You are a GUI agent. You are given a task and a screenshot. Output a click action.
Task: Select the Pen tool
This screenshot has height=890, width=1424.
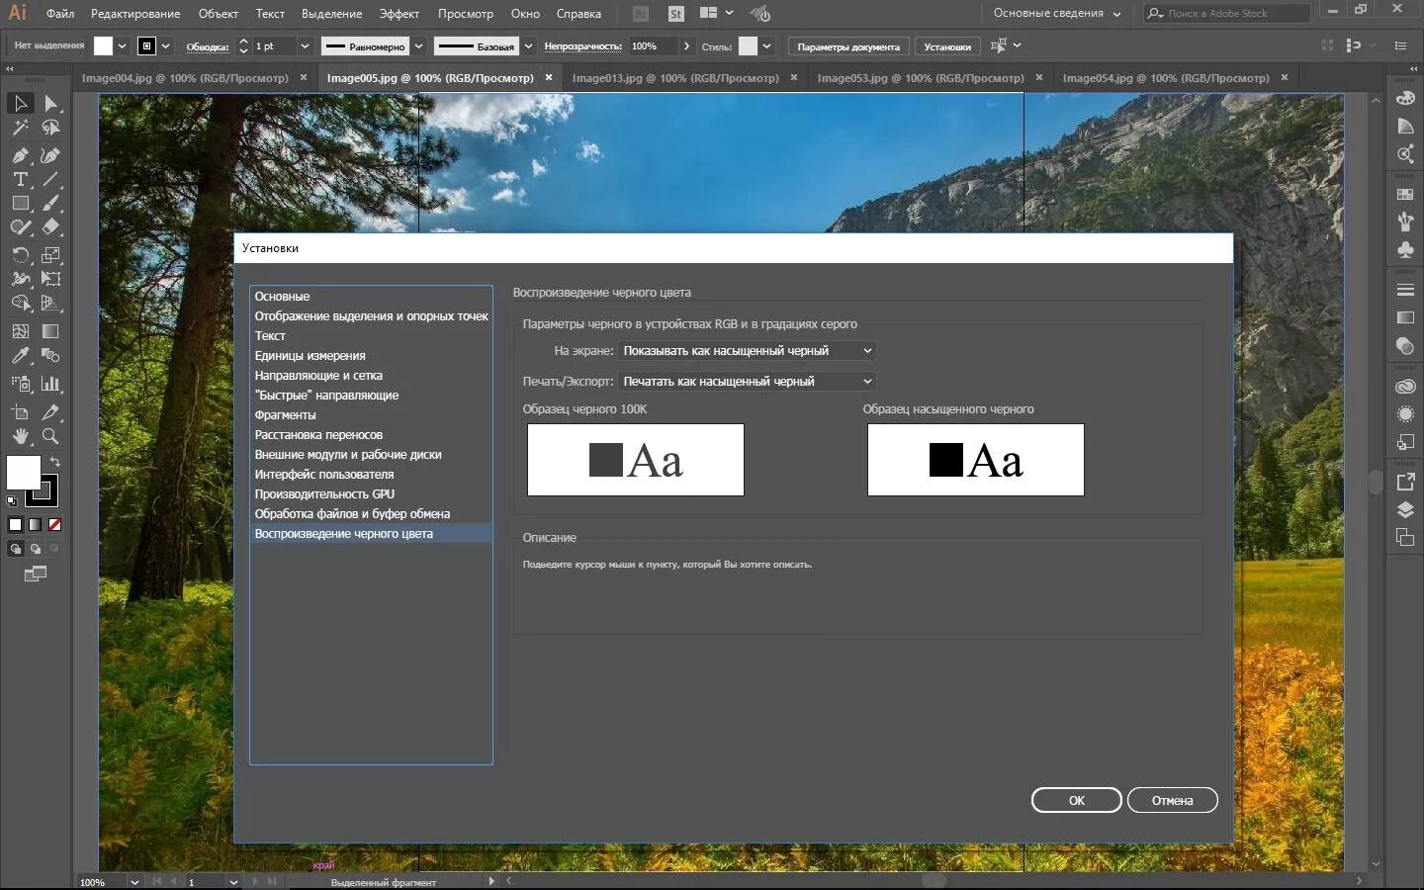tap(20, 157)
